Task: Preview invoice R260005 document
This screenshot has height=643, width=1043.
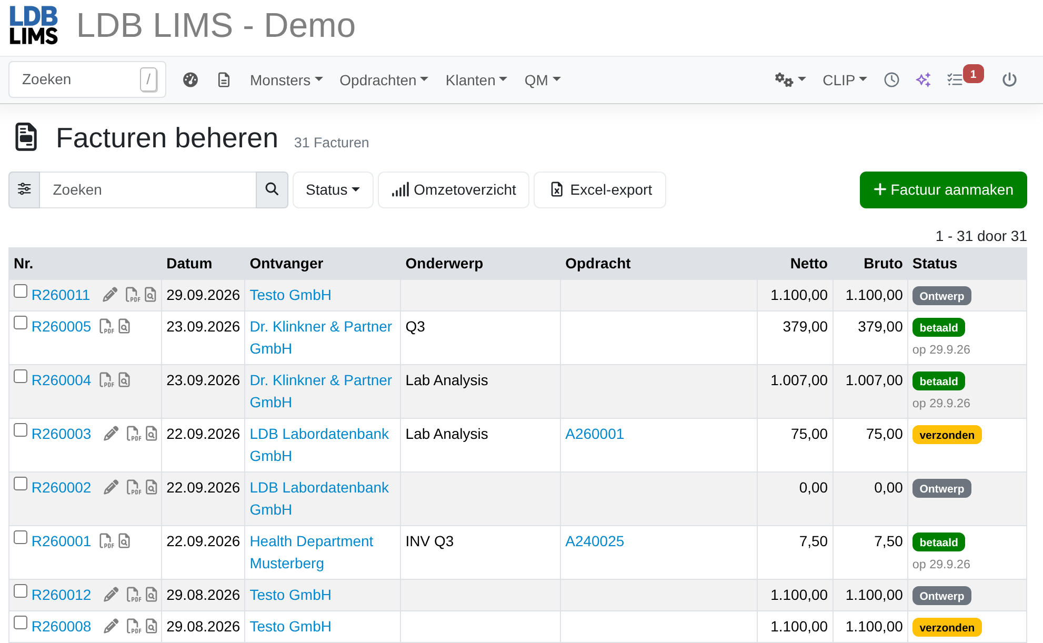Action: pyautogui.click(x=124, y=326)
